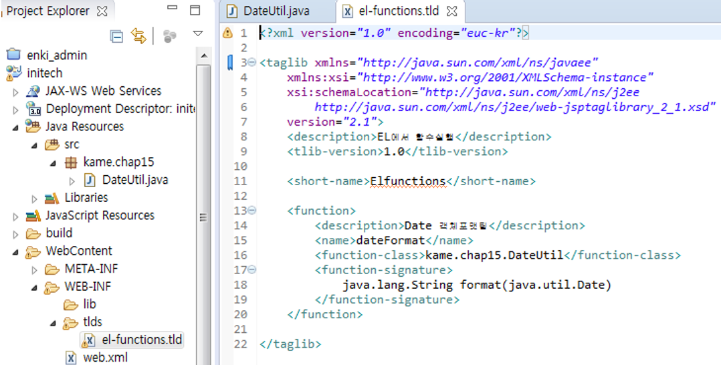This screenshot has height=365, width=721.
Task: Click the JAX-WS Web Services icon
Action: 33,91
